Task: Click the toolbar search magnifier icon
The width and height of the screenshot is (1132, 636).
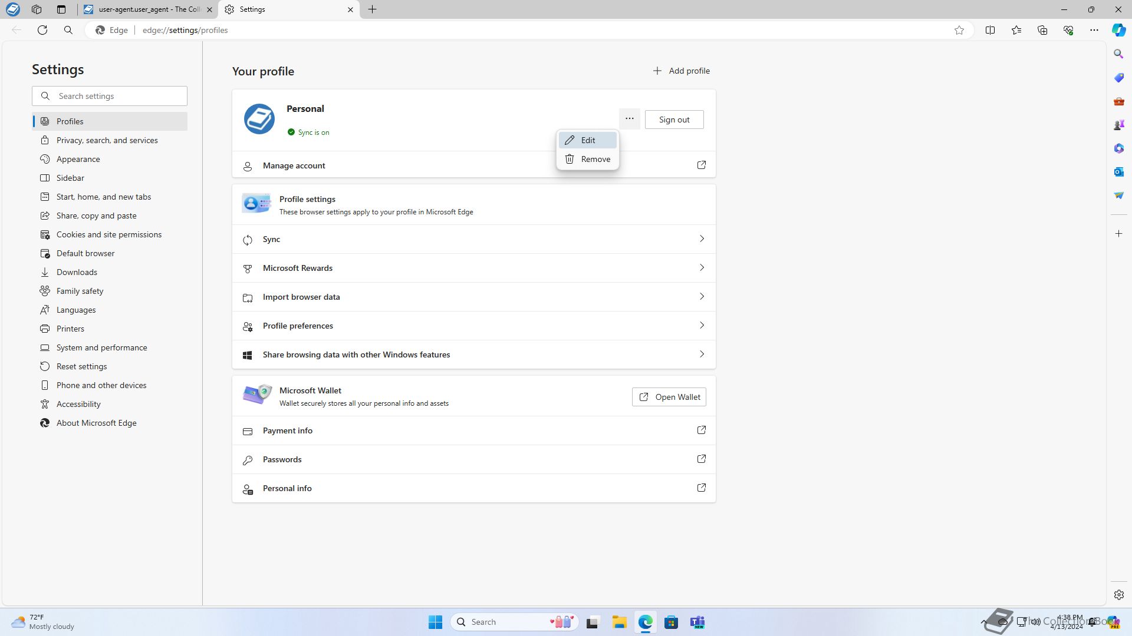Action: 68,30
